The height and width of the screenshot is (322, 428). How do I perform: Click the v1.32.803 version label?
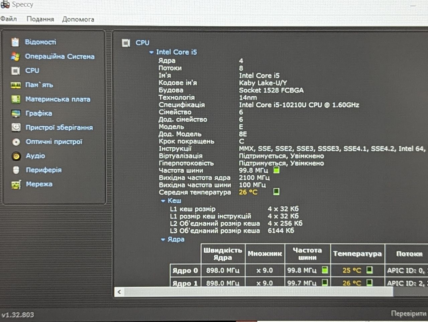click(x=18, y=315)
